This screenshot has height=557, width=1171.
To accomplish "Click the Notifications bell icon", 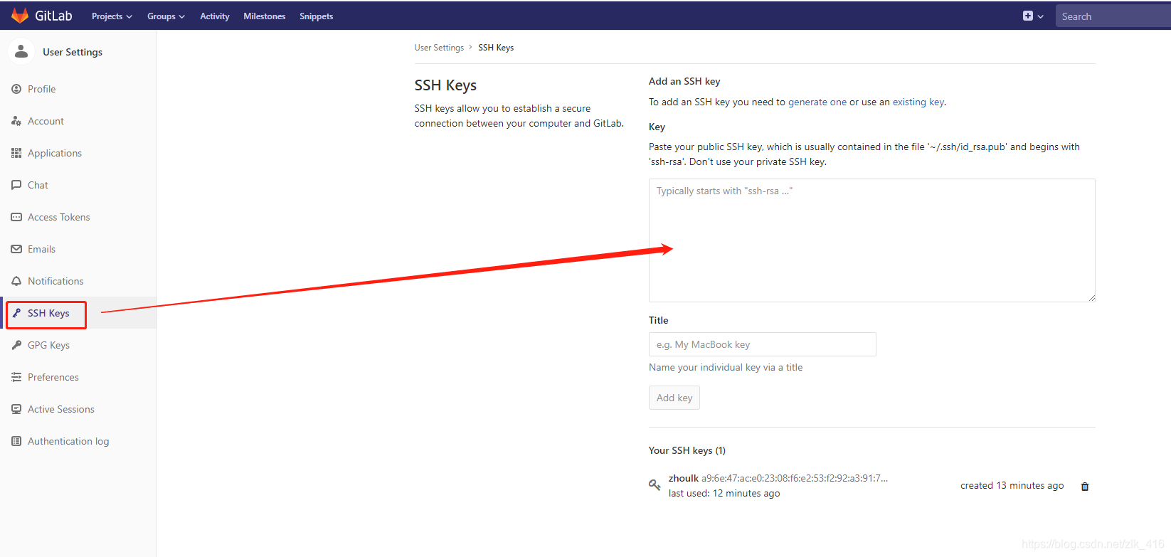I will (x=16, y=281).
